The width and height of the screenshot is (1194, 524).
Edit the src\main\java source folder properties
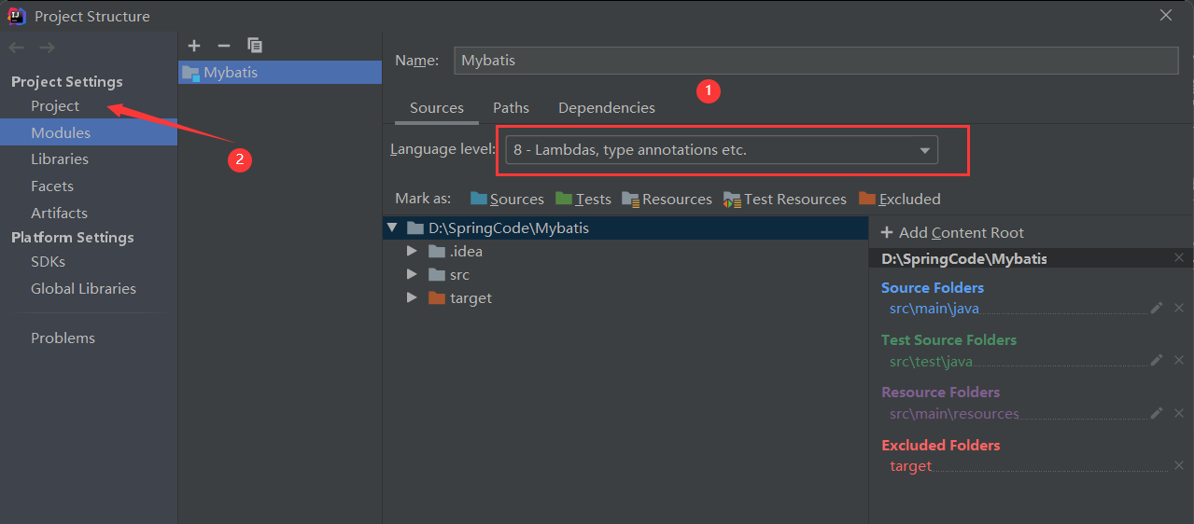pyautogui.click(x=1157, y=309)
